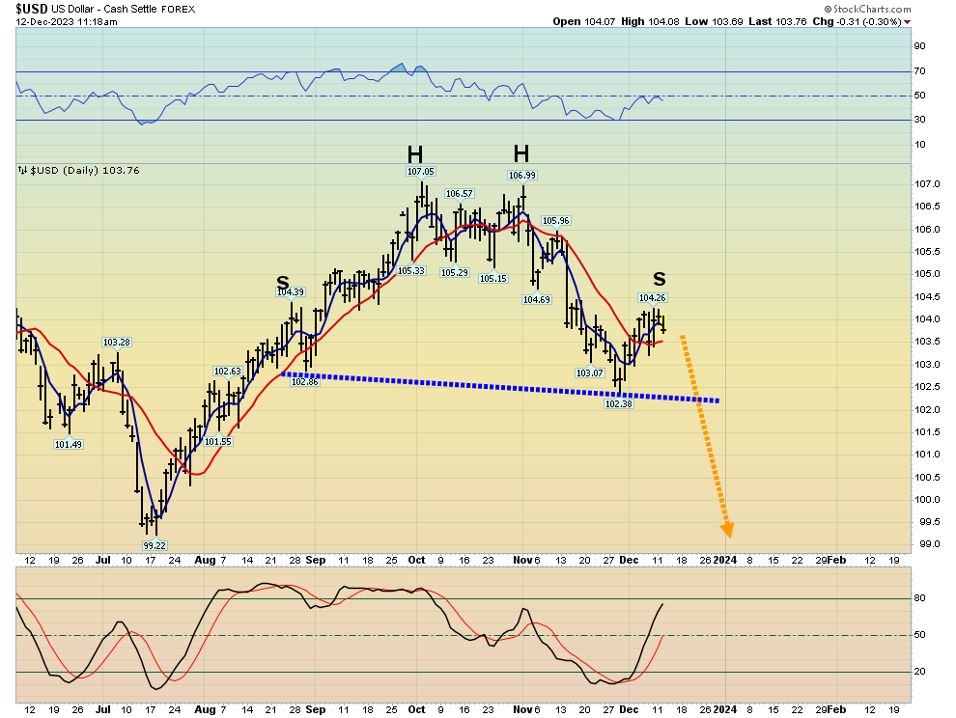Click the $USD ticker symbol title

click(x=33, y=8)
